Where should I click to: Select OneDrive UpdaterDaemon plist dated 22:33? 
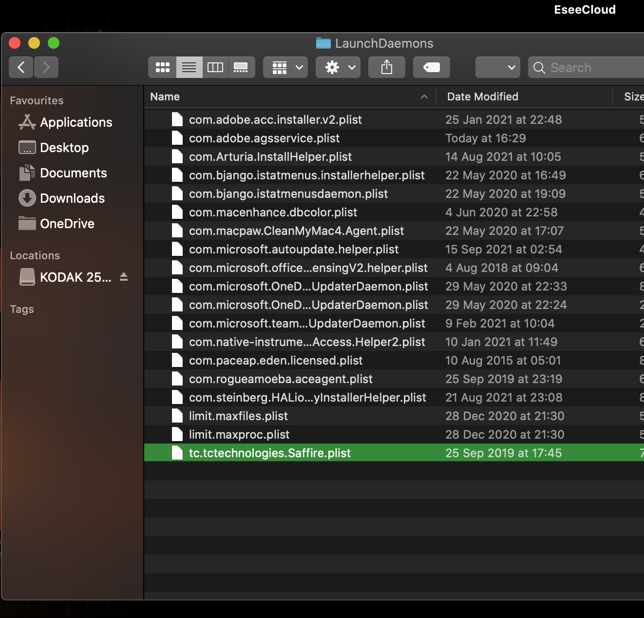[x=394, y=286]
